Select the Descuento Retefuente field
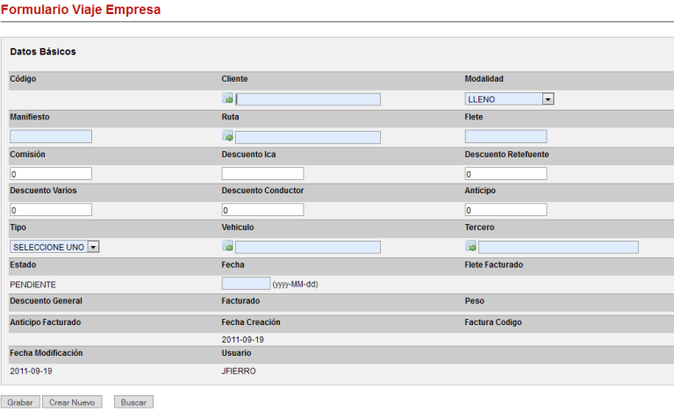674x412 pixels. pyautogui.click(x=505, y=173)
